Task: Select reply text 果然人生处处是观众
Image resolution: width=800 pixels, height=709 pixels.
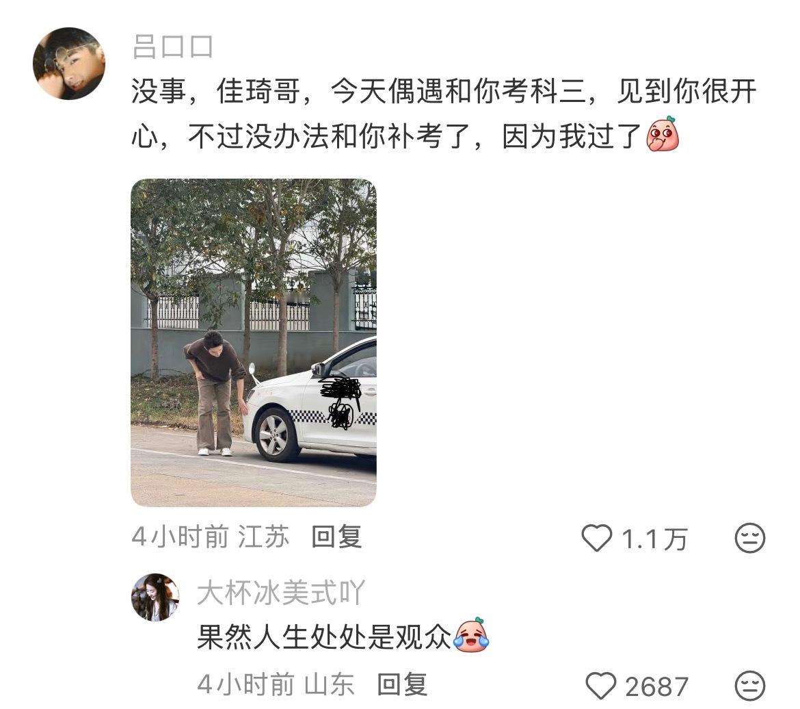Action: click(325, 637)
